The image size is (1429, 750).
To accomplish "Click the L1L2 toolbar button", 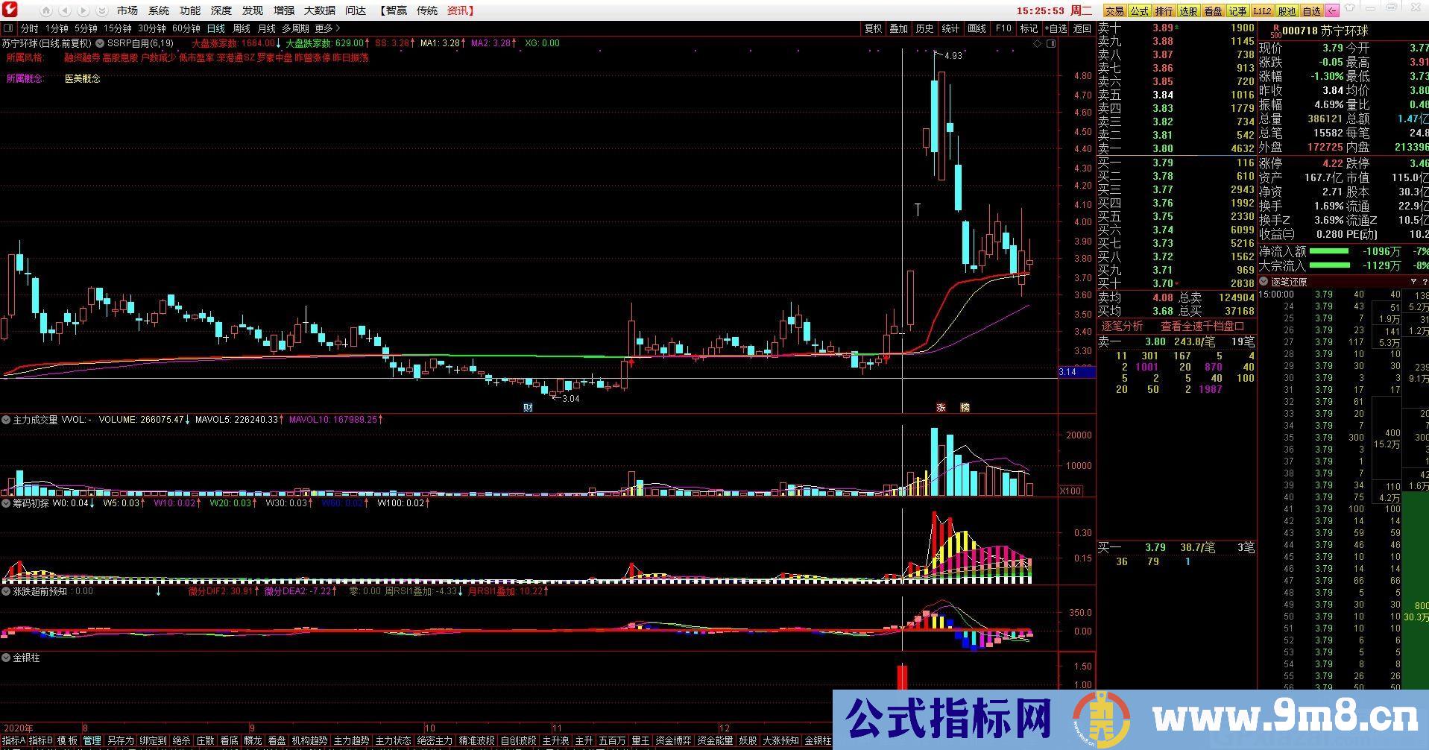I will pyautogui.click(x=1262, y=10).
